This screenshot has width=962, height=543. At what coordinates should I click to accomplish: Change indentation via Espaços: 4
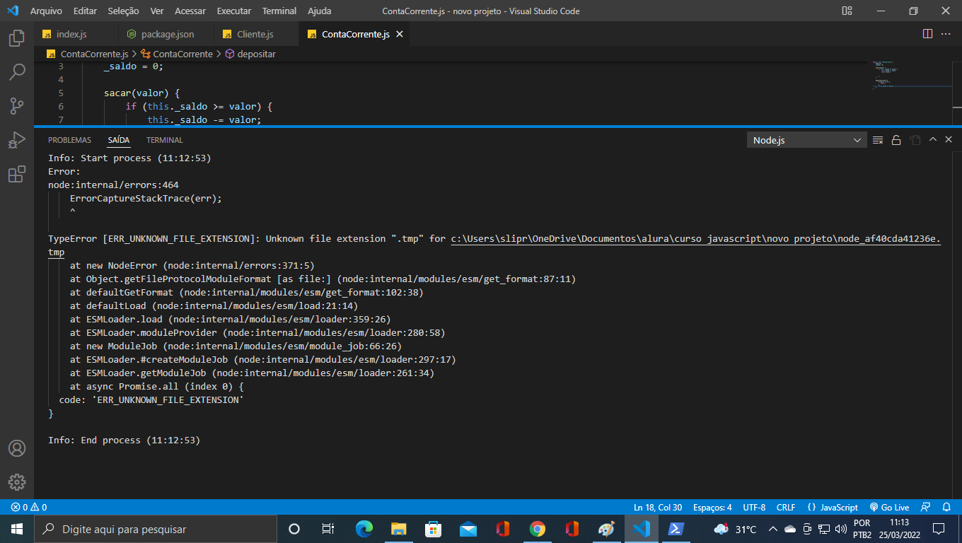coord(712,507)
